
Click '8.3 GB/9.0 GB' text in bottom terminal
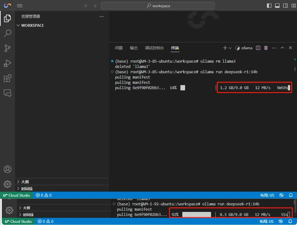[x=234, y=215]
